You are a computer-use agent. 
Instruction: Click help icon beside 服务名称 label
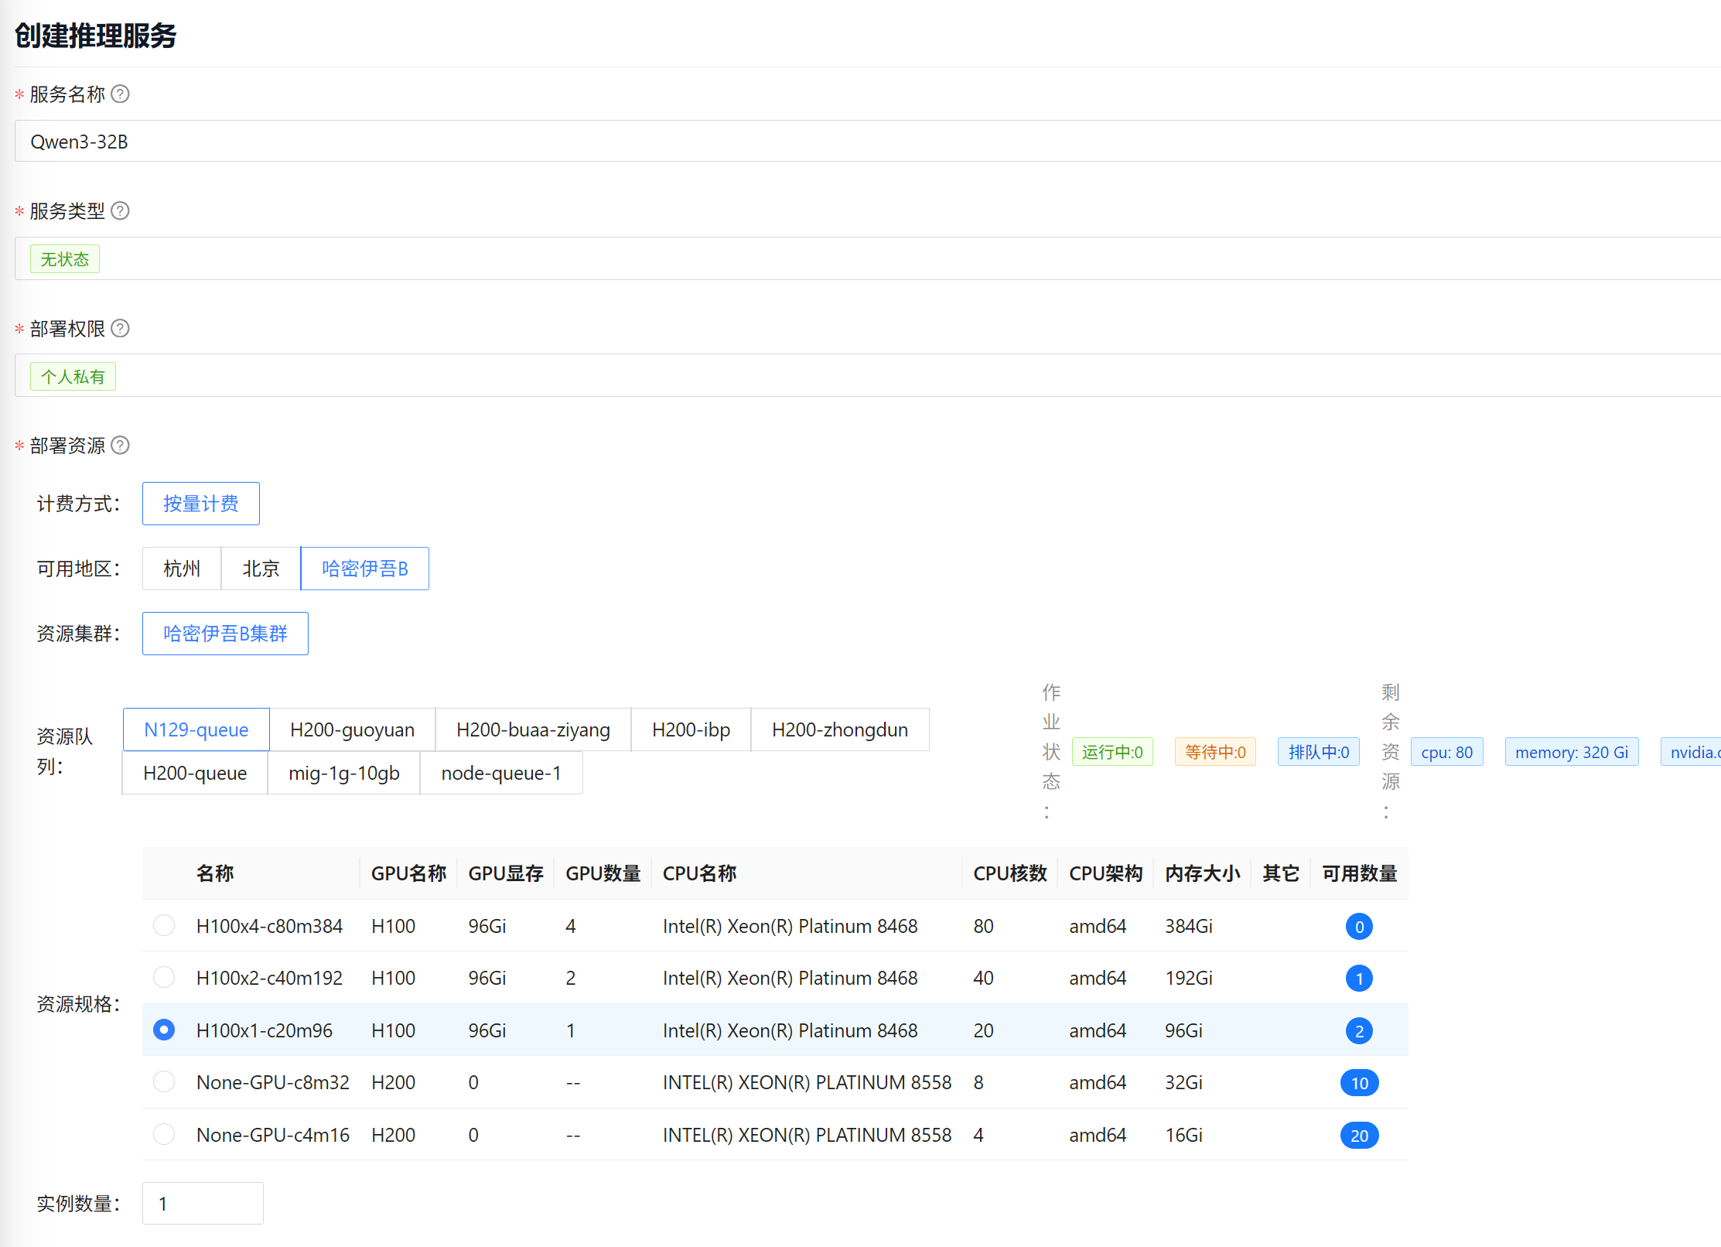[x=120, y=94]
